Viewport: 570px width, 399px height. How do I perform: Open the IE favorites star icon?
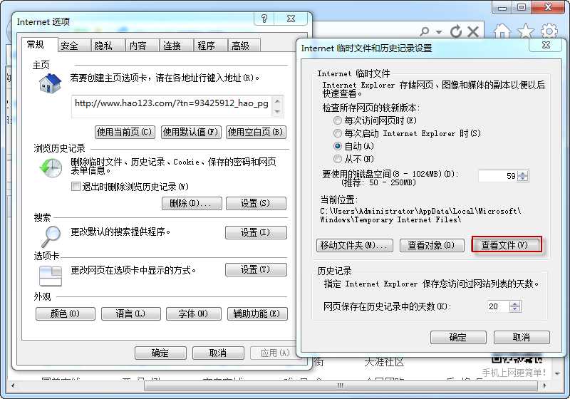pos(526,31)
